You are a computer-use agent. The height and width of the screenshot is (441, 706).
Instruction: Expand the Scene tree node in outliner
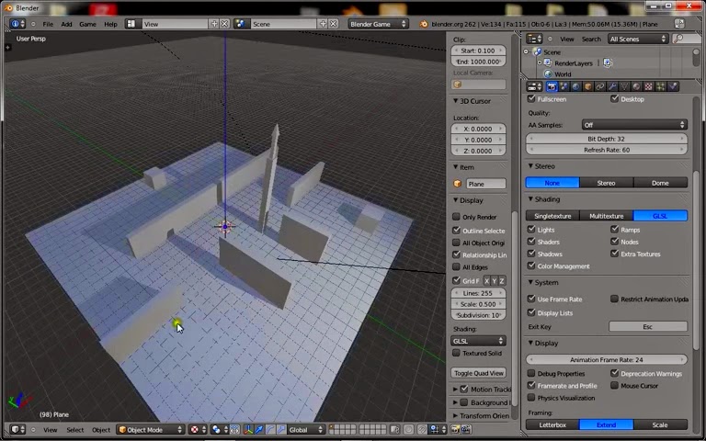pos(526,52)
